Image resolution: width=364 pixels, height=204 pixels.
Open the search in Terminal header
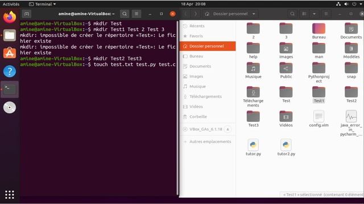point(125,14)
